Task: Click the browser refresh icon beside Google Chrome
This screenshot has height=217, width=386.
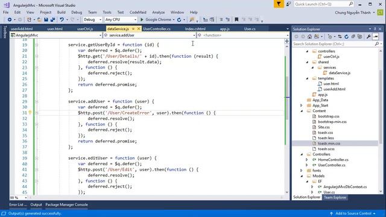Action: 179,19
